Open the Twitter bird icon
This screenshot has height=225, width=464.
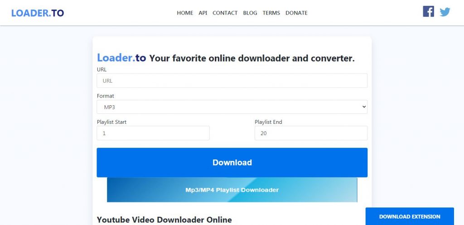click(445, 12)
